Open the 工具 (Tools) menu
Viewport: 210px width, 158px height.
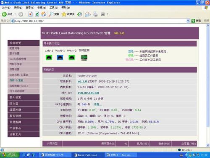click(x=54, y=8)
